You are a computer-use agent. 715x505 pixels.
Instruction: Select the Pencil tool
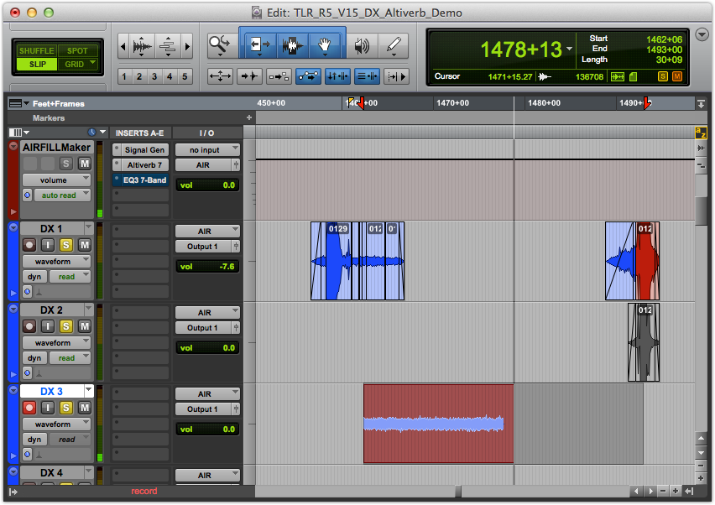coord(393,46)
